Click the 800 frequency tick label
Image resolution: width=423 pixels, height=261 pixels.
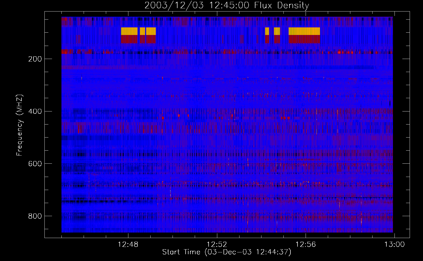coord(35,216)
